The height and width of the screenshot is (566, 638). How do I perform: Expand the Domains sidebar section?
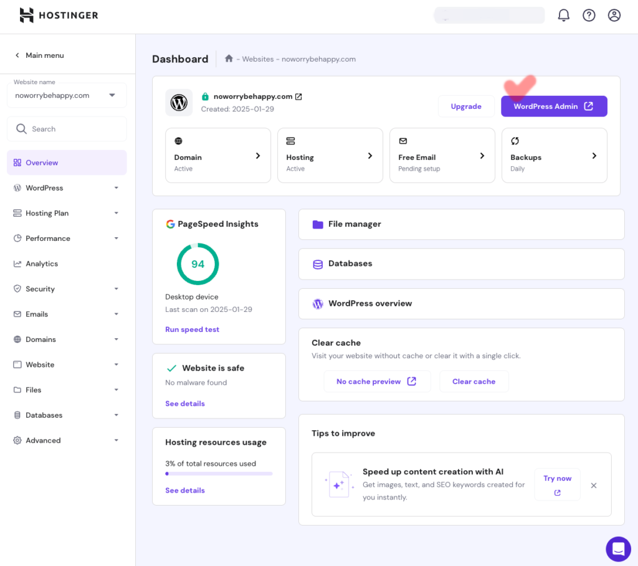pos(117,339)
